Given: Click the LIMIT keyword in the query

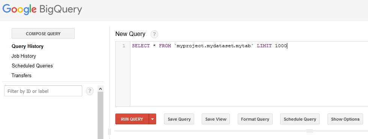Looking at the screenshot, I should pyautogui.click(x=264, y=46).
